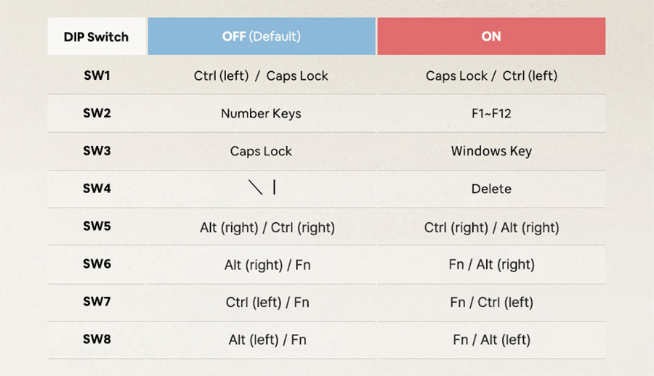Select the blue OFF (Default) column header
The height and width of the screenshot is (376, 654).
tap(262, 36)
